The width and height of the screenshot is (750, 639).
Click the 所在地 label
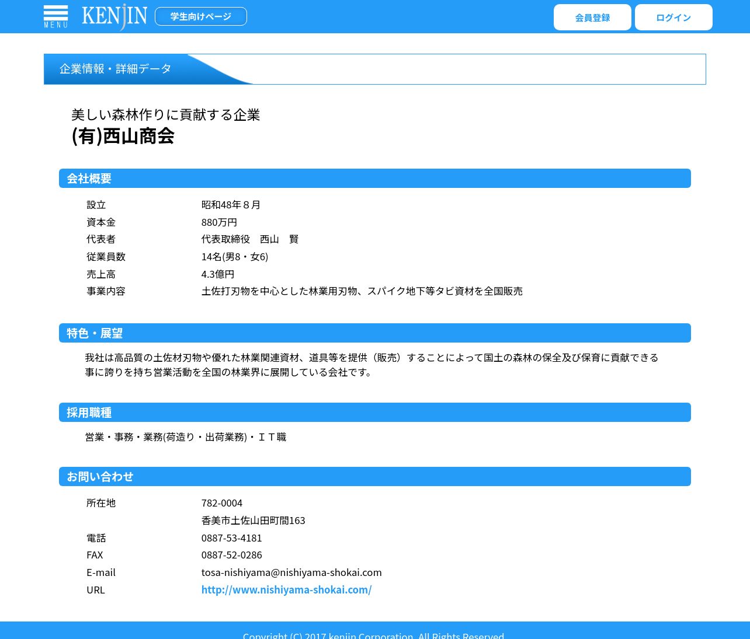click(101, 503)
